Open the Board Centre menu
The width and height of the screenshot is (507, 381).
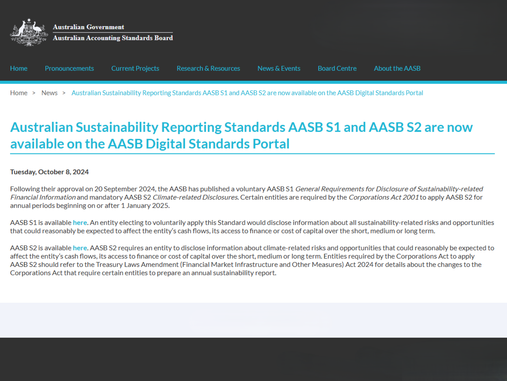pos(337,68)
